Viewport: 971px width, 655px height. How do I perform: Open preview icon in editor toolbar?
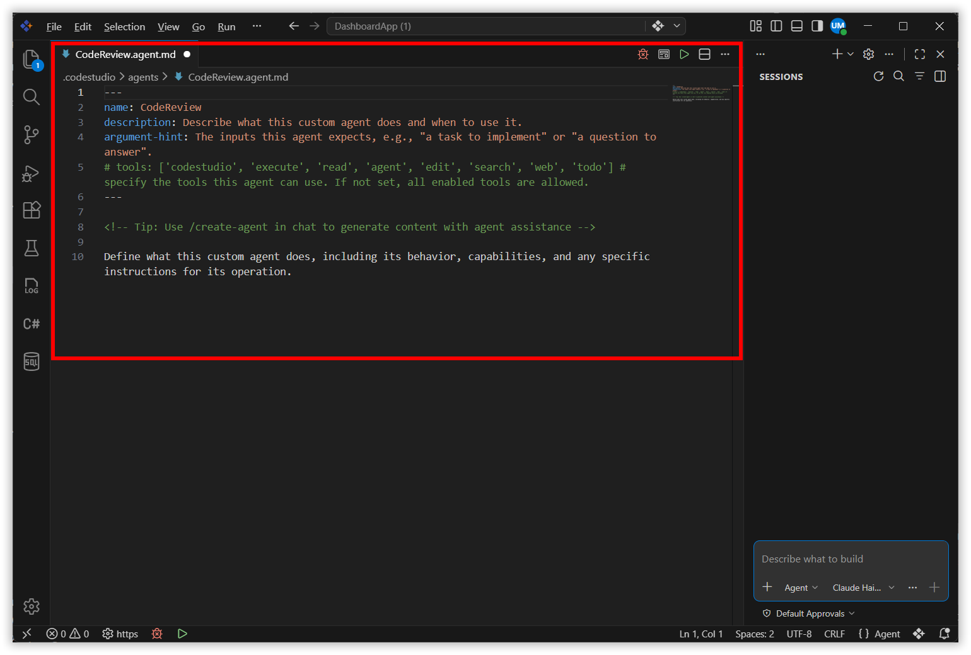664,54
